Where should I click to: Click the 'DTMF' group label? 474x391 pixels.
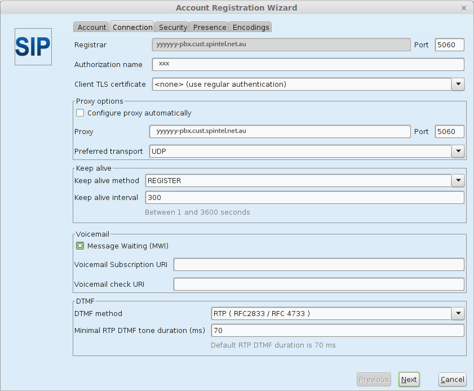click(85, 301)
